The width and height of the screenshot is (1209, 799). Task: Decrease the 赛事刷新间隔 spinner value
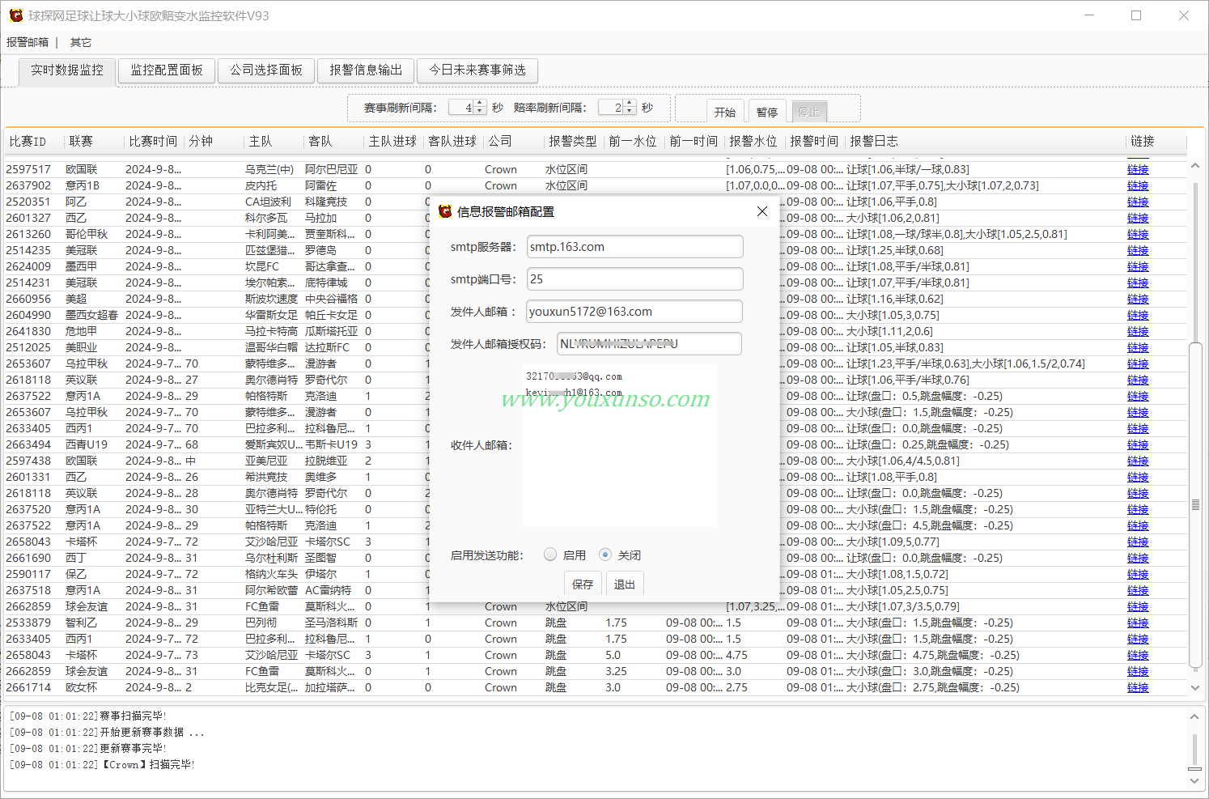[481, 111]
